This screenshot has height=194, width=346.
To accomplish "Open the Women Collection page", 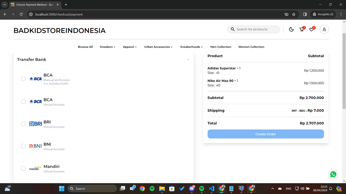I will pyautogui.click(x=251, y=47).
